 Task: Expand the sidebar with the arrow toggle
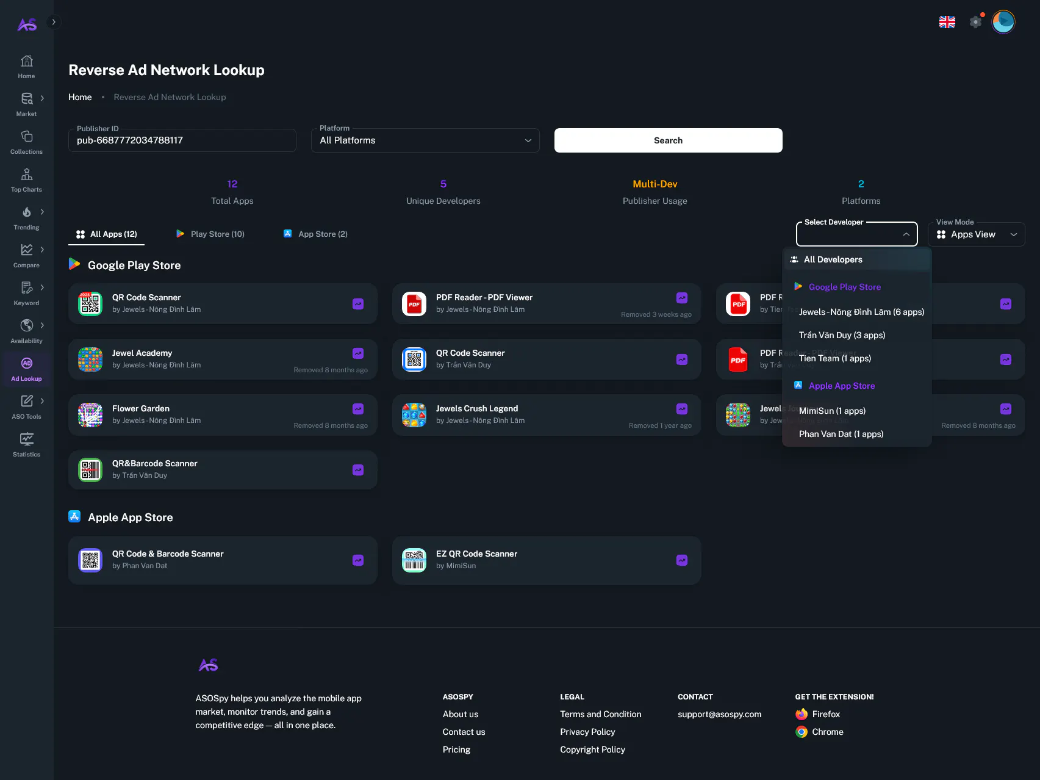(54, 22)
